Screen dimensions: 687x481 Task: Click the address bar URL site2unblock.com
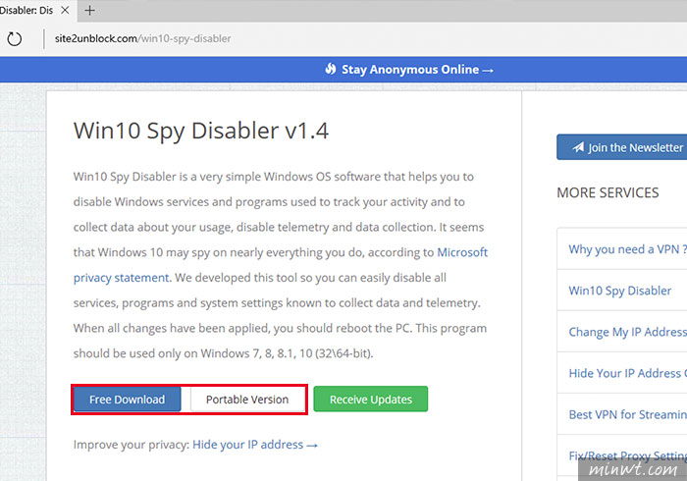[x=142, y=38]
